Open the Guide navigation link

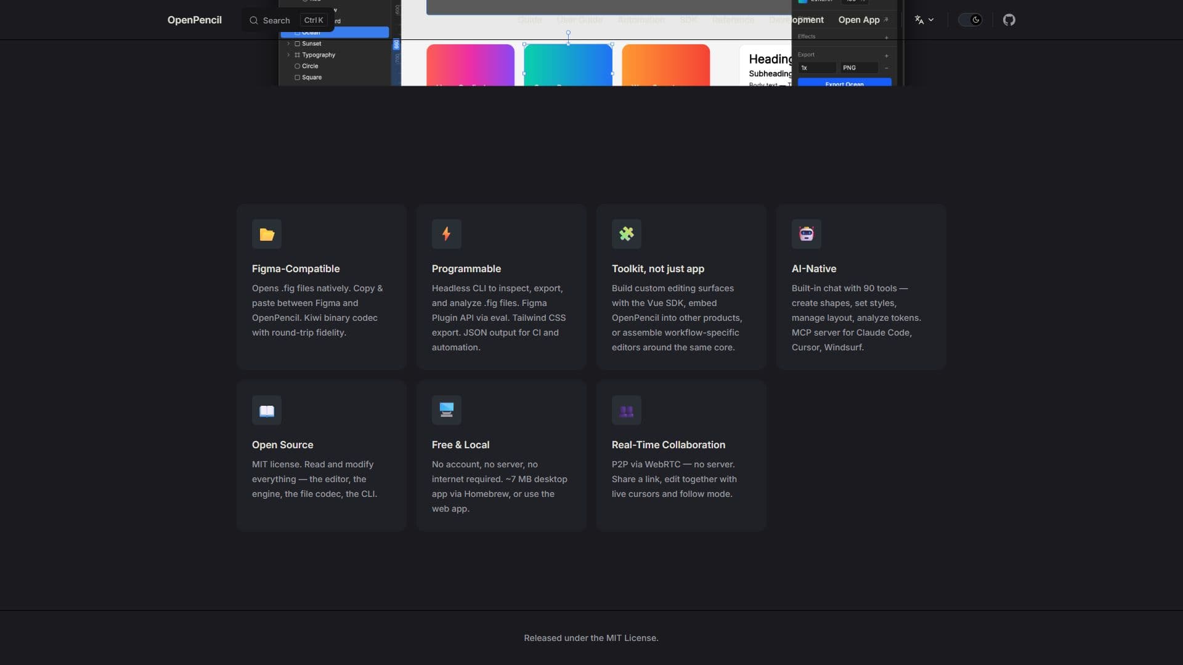click(529, 20)
